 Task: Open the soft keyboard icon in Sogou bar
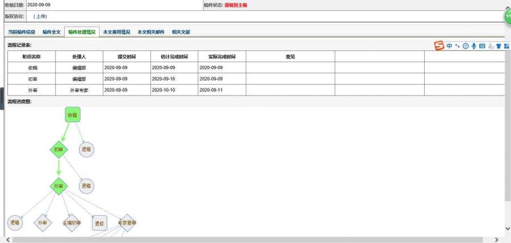(x=482, y=46)
